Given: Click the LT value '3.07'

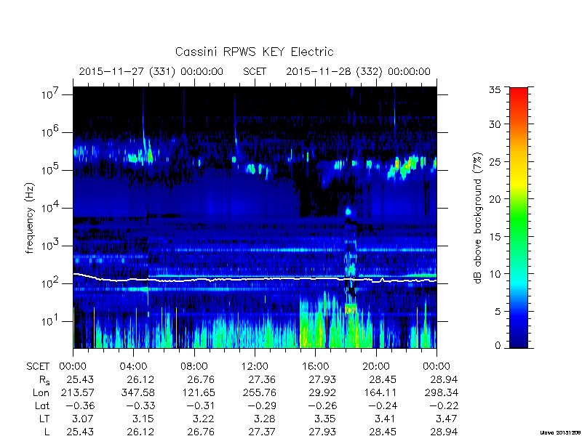Looking at the screenshot, I should [83, 419].
